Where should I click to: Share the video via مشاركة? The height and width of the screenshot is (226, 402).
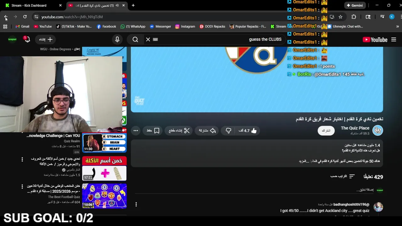(207, 131)
